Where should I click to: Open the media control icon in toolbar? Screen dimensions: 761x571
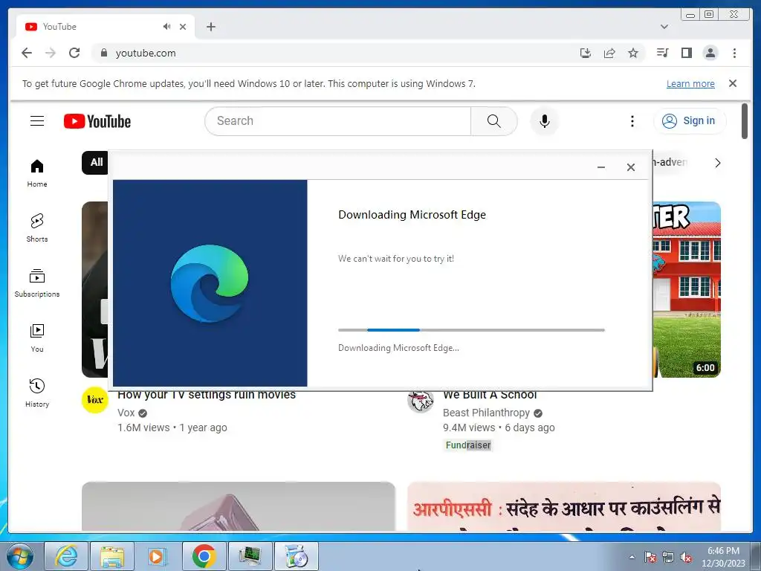tap(662, 53)
